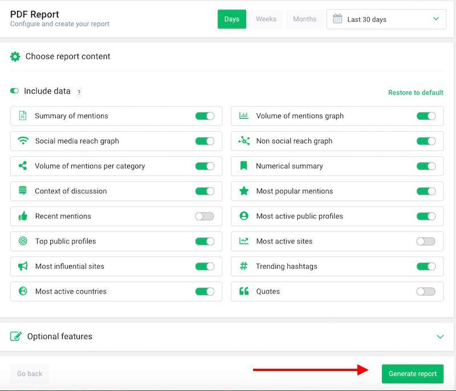Expand the Optional features section
Image resolution: width=456 pixels, height=391 pixels.
[x=440, y=337]
